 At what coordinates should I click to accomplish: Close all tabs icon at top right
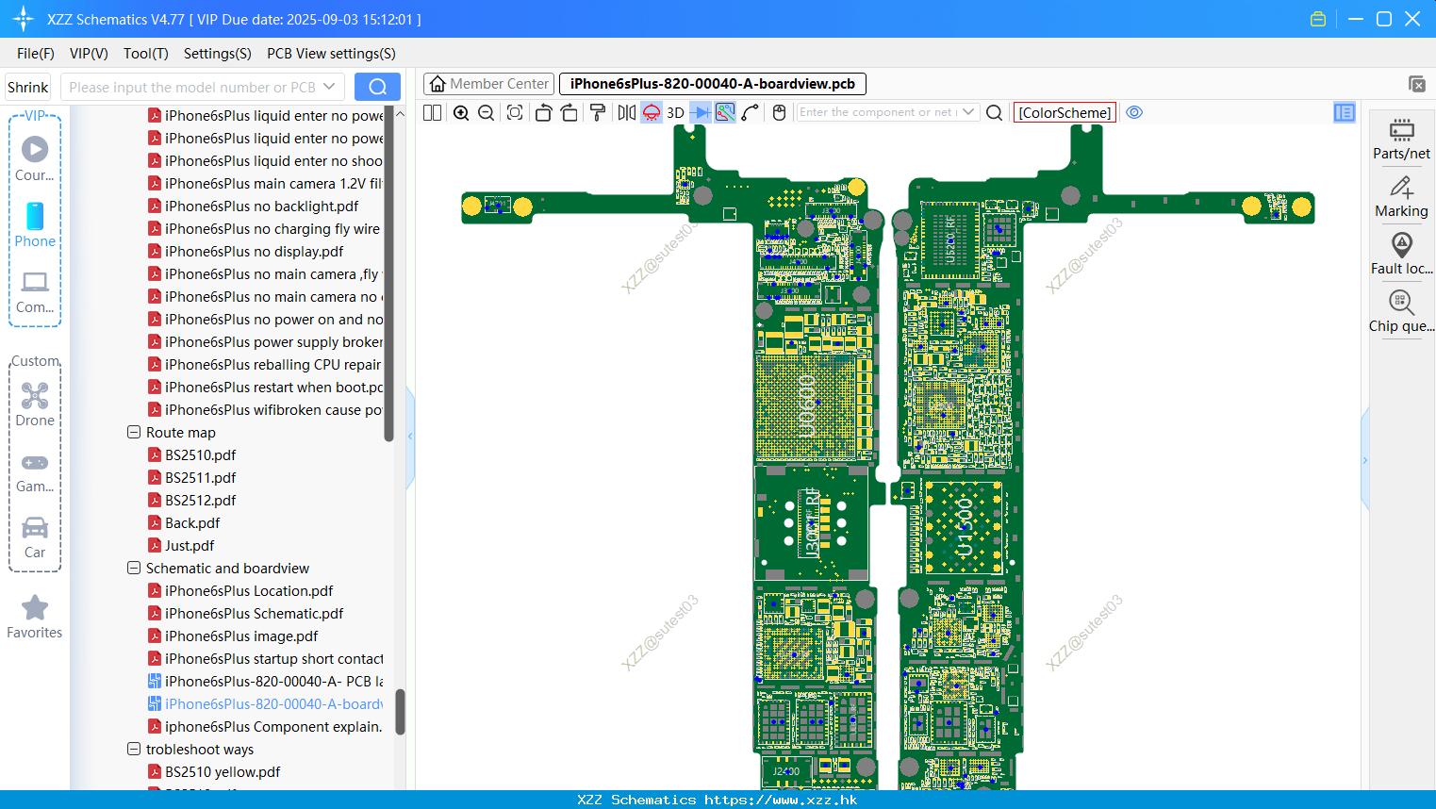[x=1417, y=84]
